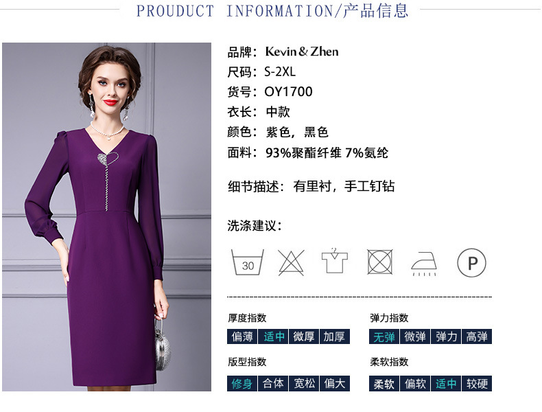This screenshot has width=542, height=412.
Task: Select 较硬 in the softness index
Action: [477, 384]
